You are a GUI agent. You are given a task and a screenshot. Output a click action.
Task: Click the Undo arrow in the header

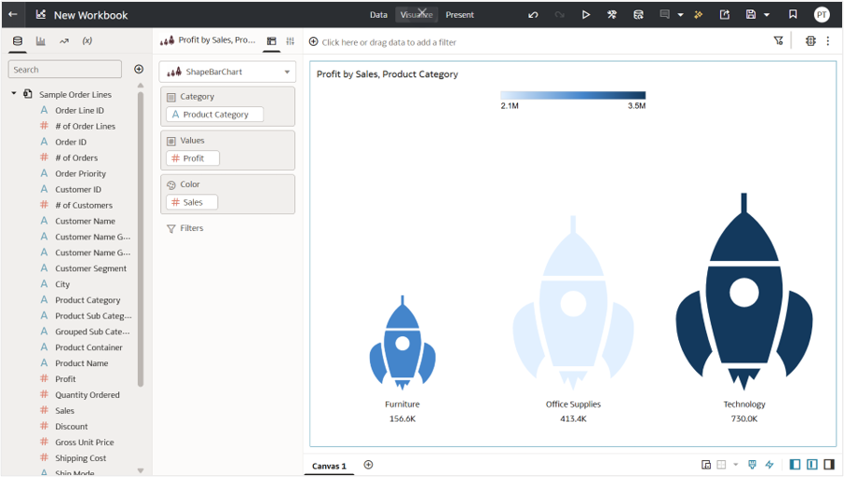point(533,15)
